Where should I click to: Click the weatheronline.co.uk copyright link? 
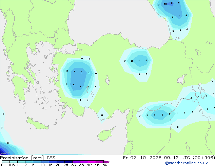point(187,163)
